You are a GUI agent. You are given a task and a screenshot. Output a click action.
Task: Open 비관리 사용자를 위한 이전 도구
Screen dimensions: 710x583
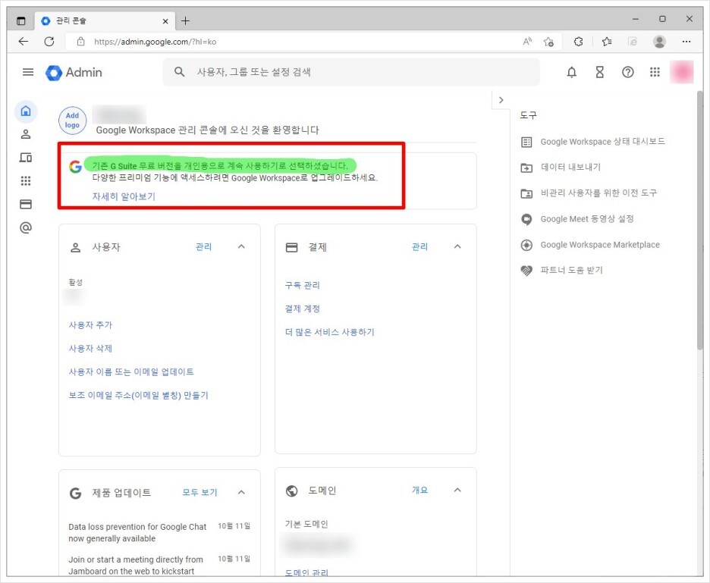tap(589, 193)
